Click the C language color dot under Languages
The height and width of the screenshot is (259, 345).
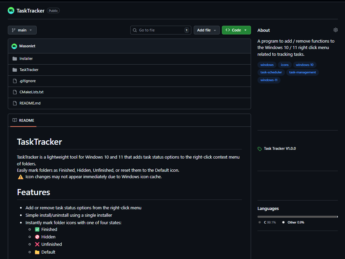(x=260, y=222)
